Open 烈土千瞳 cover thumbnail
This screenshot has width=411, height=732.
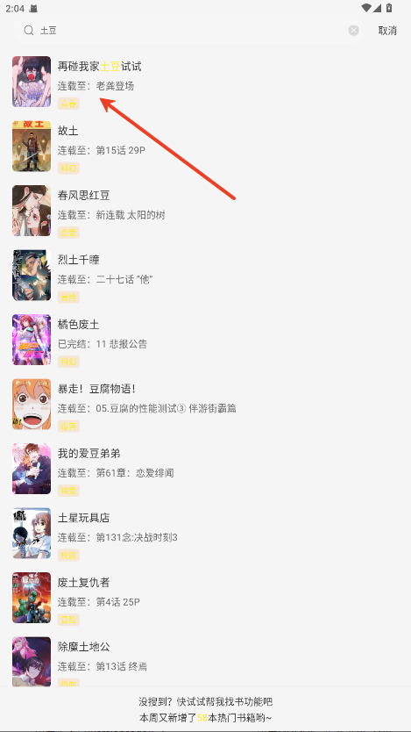click(x=32, y=275)
